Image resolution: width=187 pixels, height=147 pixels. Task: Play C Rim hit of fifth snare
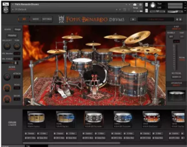158,133
